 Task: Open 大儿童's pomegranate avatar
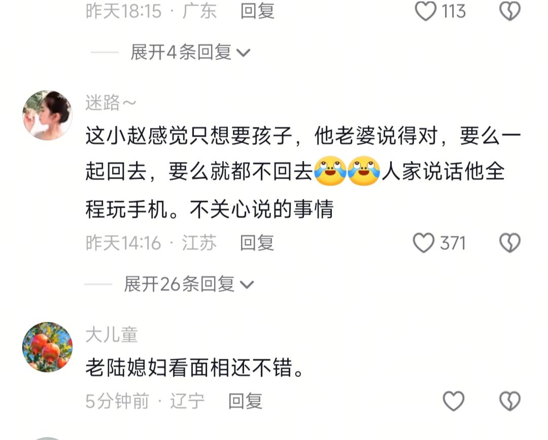[47, 347]
